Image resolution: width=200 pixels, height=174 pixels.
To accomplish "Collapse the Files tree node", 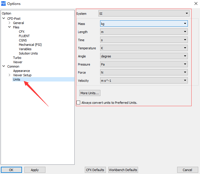I will coord(10,27).
